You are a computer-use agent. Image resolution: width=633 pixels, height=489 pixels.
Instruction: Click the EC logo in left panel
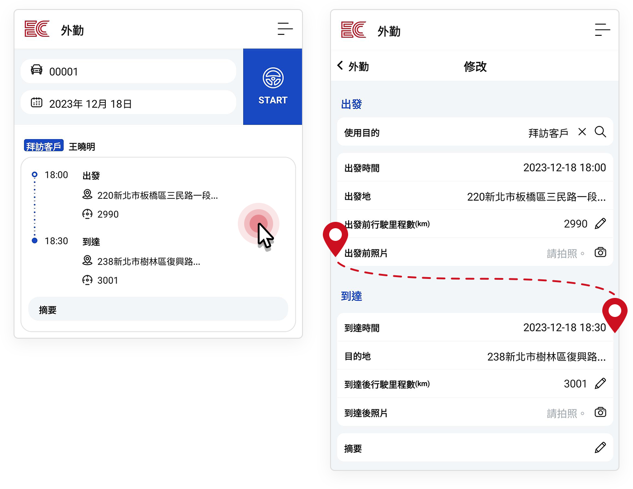pos(37,29)
